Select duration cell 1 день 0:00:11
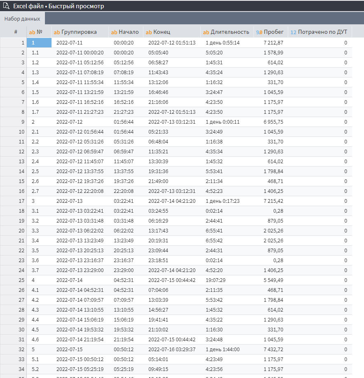 (223, 122)
